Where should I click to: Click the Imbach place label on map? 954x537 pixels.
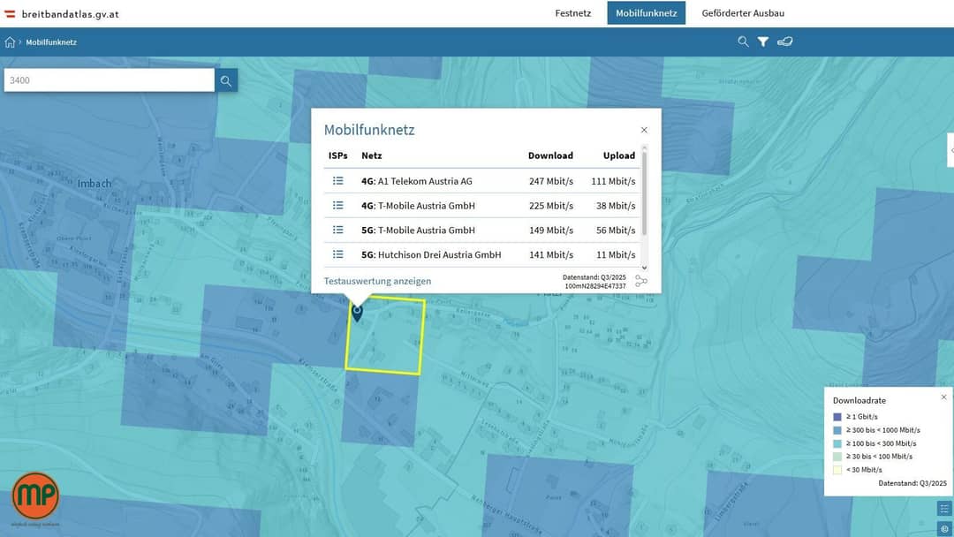click(95, 183)
